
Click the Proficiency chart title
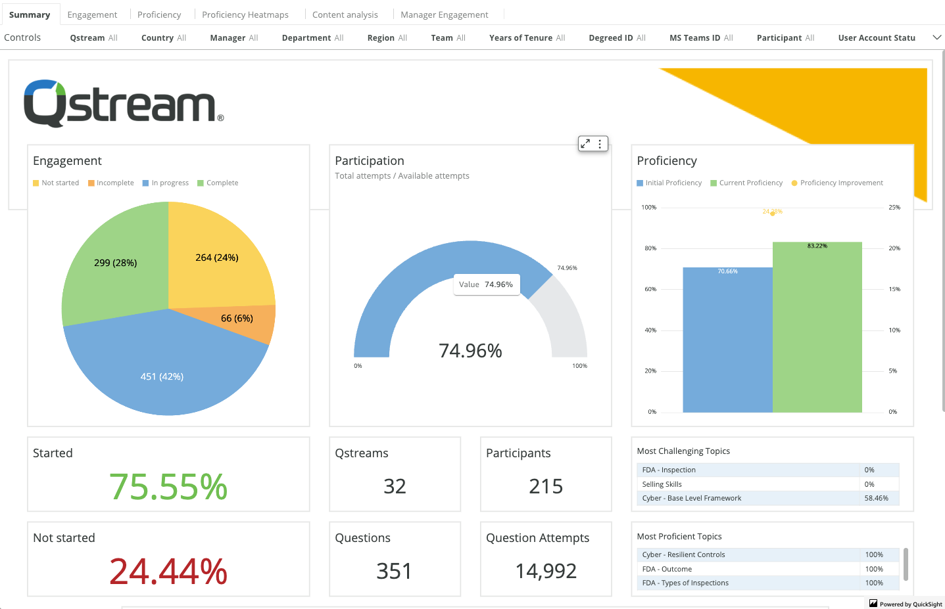tap(667, 161)
